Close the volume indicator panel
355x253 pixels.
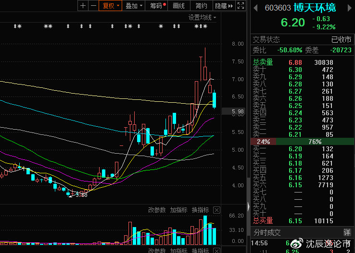pos(216,210)
